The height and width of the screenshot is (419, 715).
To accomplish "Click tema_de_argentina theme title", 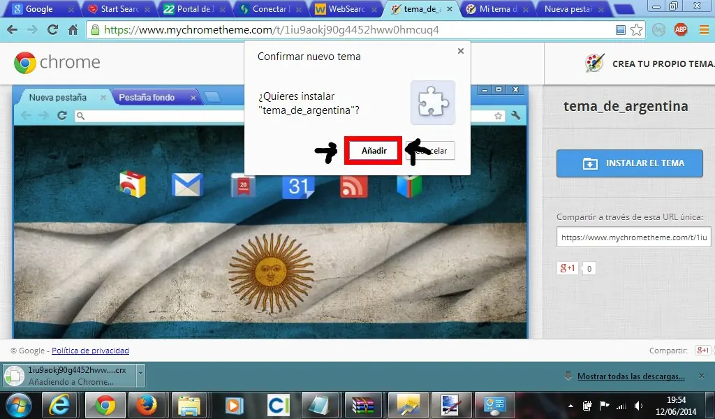I will tap(626, 106).
